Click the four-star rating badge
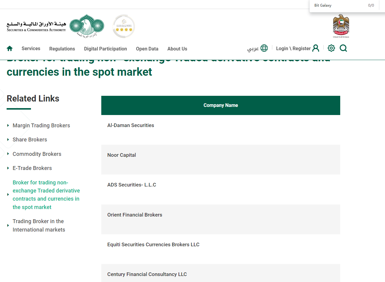 tap(124, 27)
